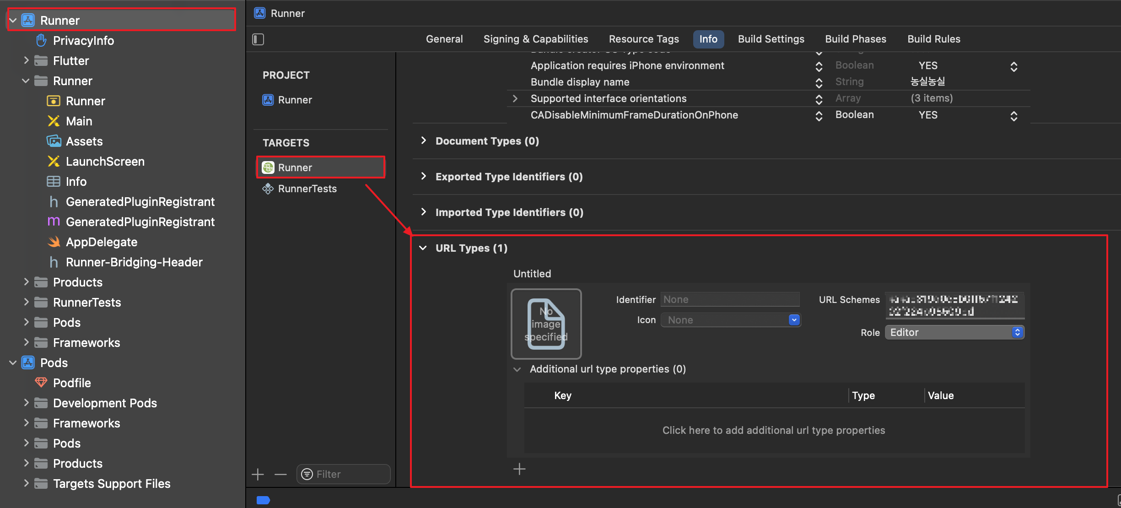Open the Podfile gem icon
The height and width of the screenshot is (508, 1121).
pyautogui.click(x=41, y=383)
